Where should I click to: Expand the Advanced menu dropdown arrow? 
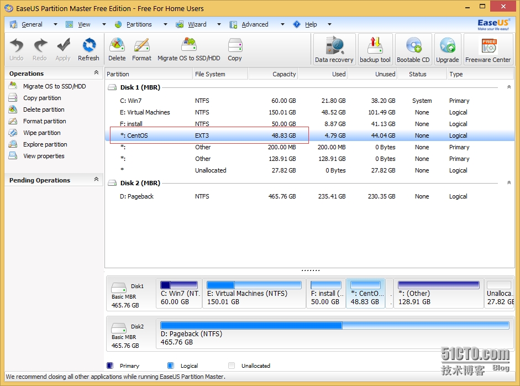[x=282, y=24]
